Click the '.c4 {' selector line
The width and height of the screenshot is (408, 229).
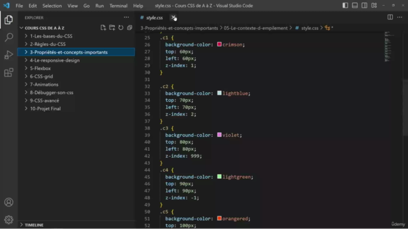(167, 170)
